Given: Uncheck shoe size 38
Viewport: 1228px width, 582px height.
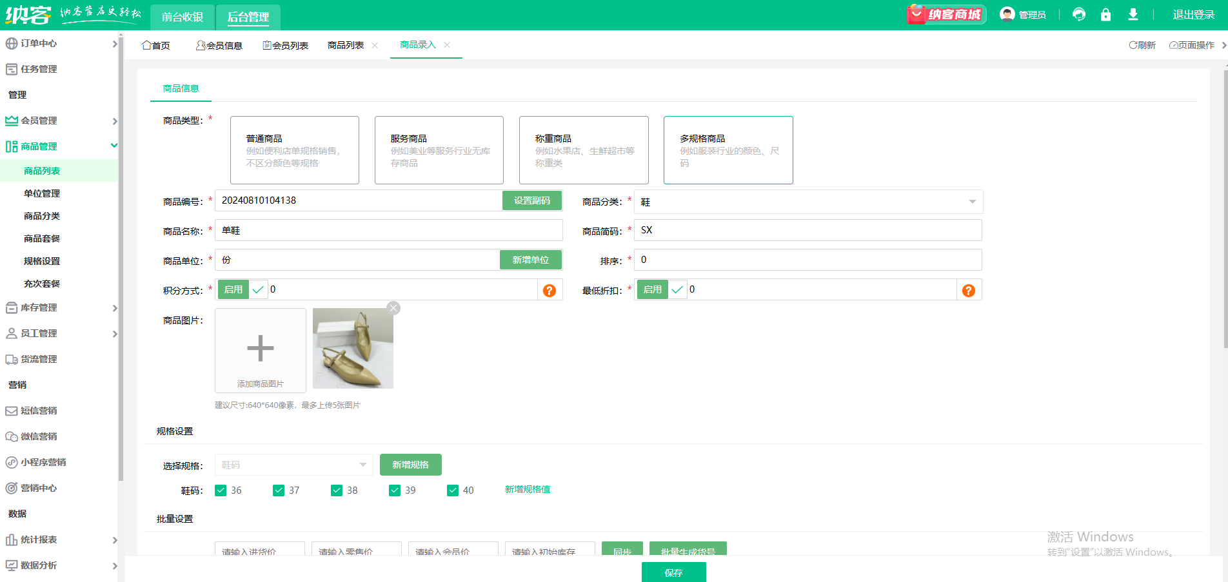Looking at the screenshot, I should click(x=337, y=490).
